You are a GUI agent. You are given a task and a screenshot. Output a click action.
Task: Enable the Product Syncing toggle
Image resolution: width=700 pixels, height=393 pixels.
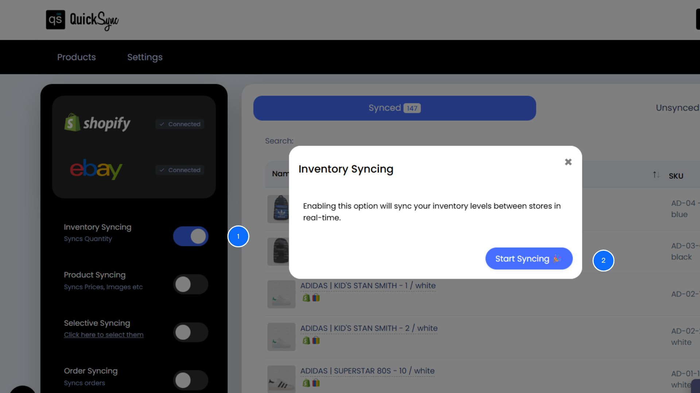[191, 284]
